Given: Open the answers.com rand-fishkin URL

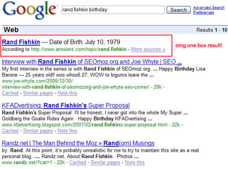Looking at the screenshot, I should [x=79, y=49].
